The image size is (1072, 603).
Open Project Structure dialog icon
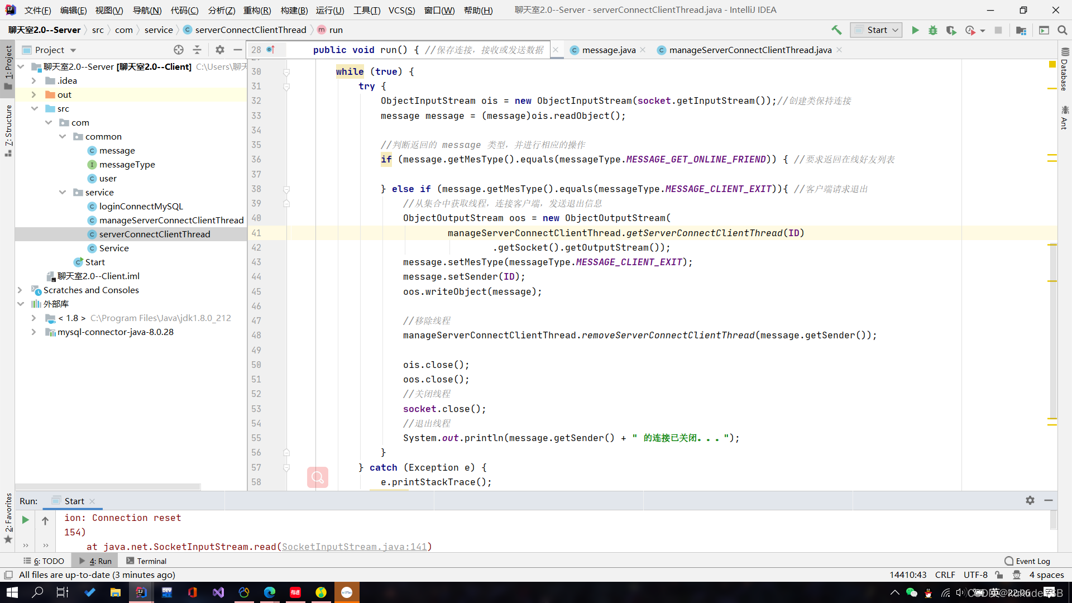pyautogui.click(x=1021, y=30)
